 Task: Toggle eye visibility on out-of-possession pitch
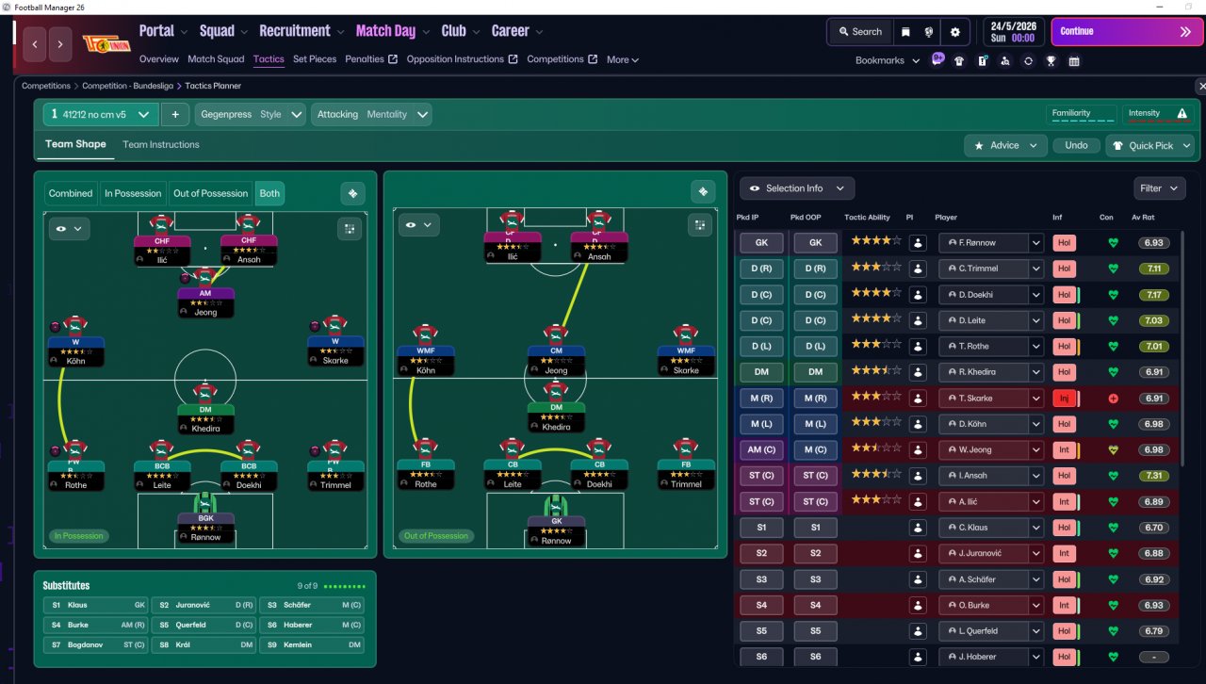418,225
